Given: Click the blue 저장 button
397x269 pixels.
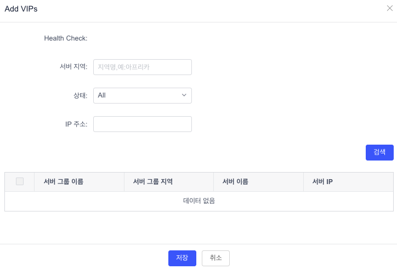Looking at the screenshot, I should pos(182,258).
